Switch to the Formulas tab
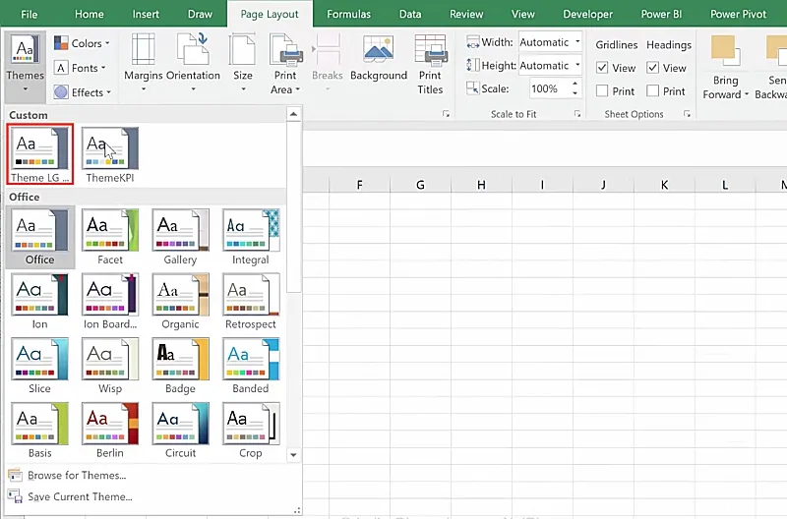The width and height of the screenshot is (787, 519). [349, 15]
